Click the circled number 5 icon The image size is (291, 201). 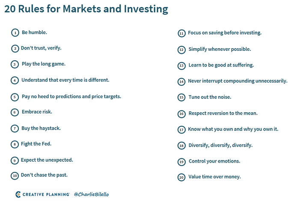15,97
